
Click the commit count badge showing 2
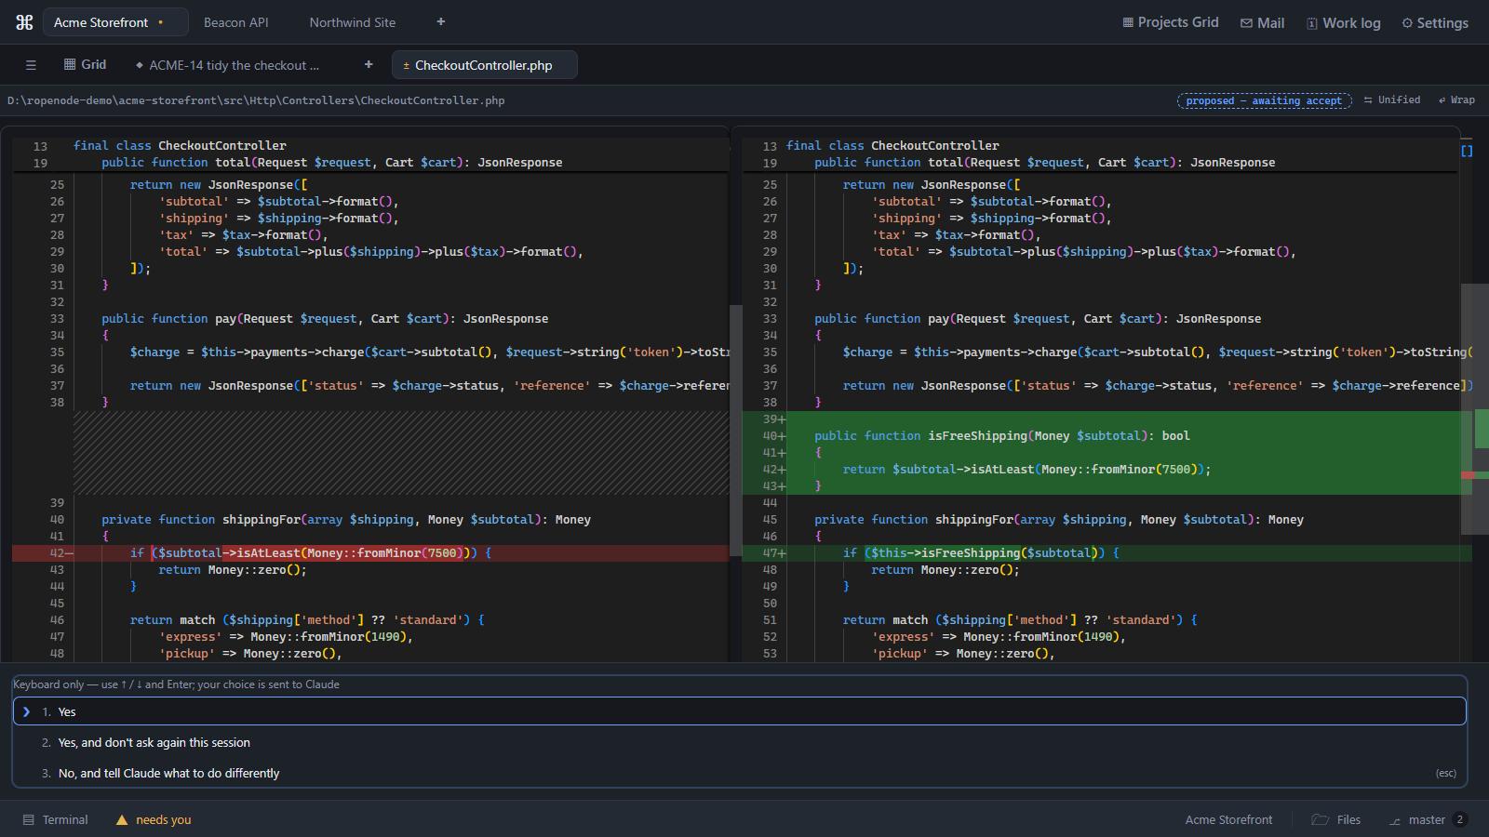pyautogui.click(x=1459, y=819)
